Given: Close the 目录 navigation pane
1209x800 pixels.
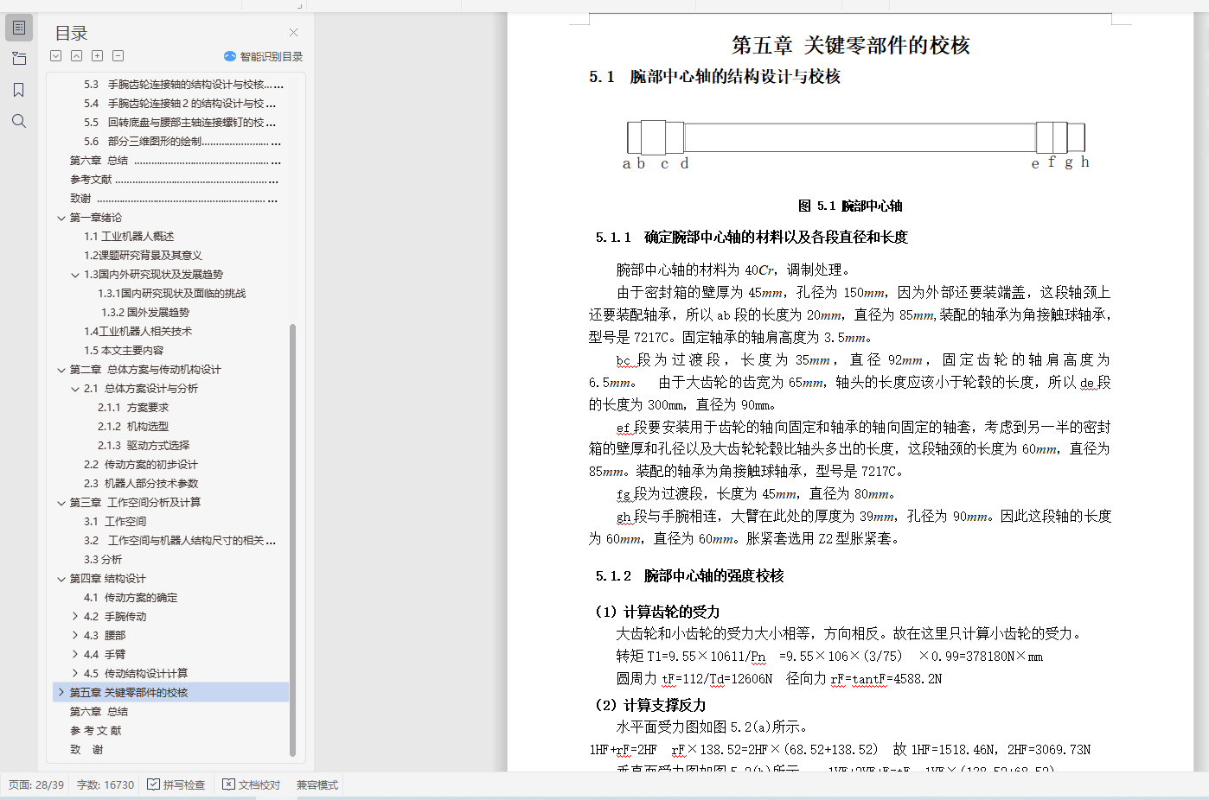Looking at the screenshot, I should click(294, 33).
